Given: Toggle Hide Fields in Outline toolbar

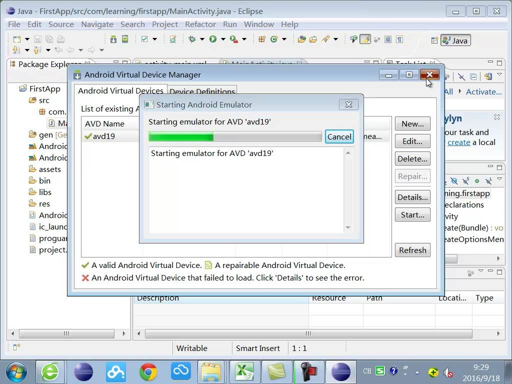Looking at the screenshot, I should pos(454,180).
